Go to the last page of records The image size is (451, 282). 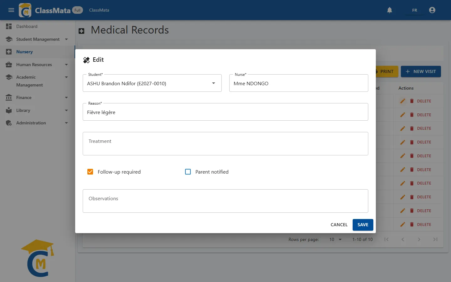coord(435,239)
